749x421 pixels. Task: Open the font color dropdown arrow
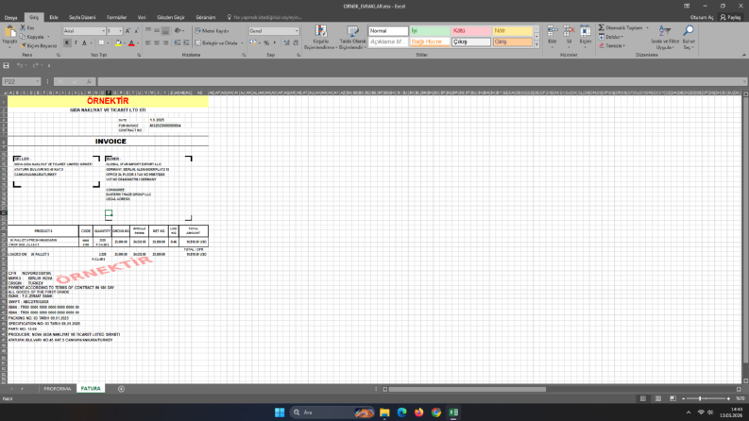tap(138, 43)
